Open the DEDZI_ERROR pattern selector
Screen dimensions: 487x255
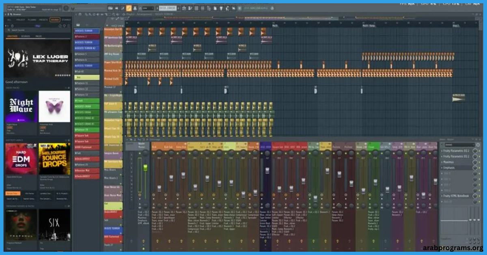tap(168, 8)
